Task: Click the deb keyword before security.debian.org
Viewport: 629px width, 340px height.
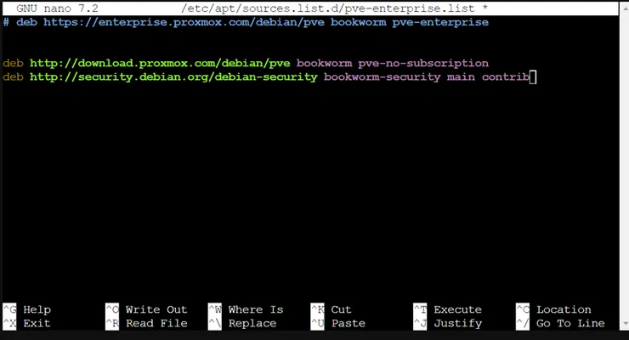Action: click(13, 77)
